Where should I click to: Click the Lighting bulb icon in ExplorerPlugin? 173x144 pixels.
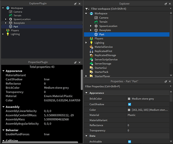pos(8,34)
